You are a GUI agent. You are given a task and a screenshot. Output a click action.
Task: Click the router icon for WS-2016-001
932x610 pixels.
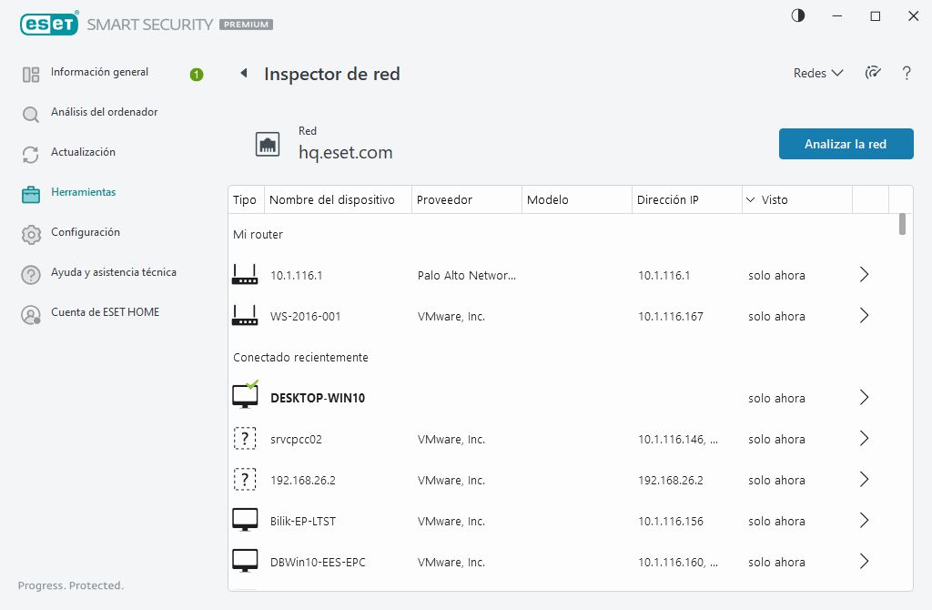[245, 316]
